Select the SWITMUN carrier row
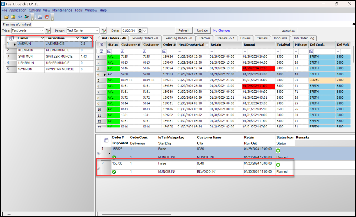The height and width of the screenshot is (217, 356). (26, 57)
